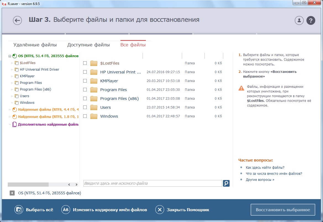323x222 pixels.
Task: Go back using the arrow icon
Action: 17,20
